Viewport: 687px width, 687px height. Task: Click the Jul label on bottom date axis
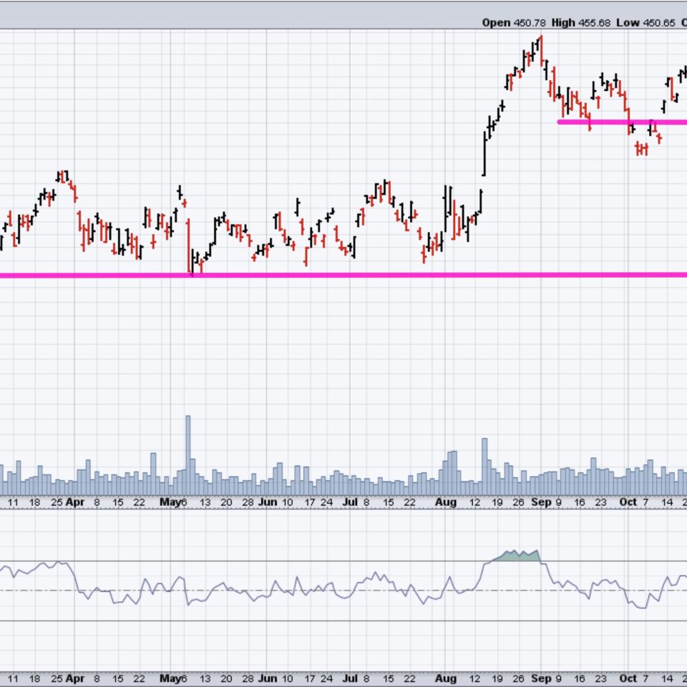350,677
